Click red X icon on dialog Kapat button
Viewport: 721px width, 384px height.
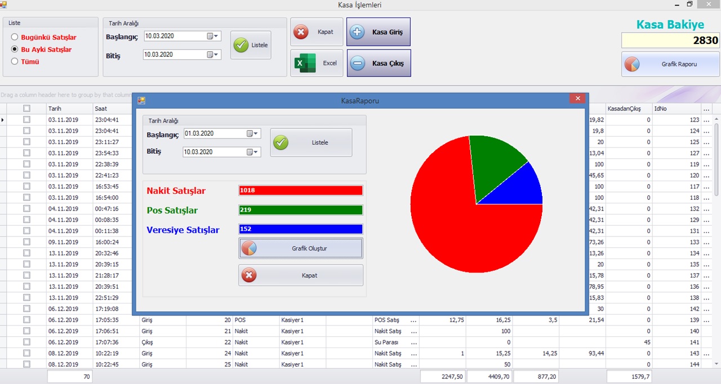pos(248,275)
